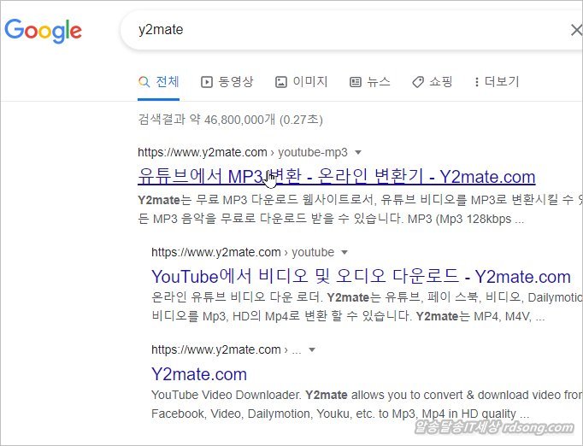Clear the search box with the X
This screenshot has width=583, height=446.
tap(575, 31)
